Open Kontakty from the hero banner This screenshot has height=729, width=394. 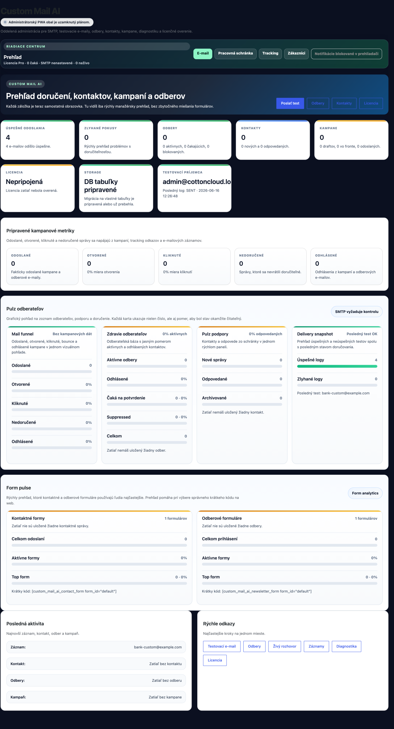click(344, 103)
